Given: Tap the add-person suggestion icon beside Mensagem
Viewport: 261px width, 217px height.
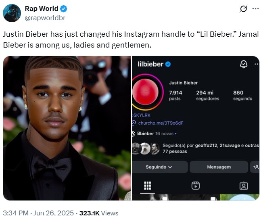Looking at the screenshot, I should pos(255,167).
